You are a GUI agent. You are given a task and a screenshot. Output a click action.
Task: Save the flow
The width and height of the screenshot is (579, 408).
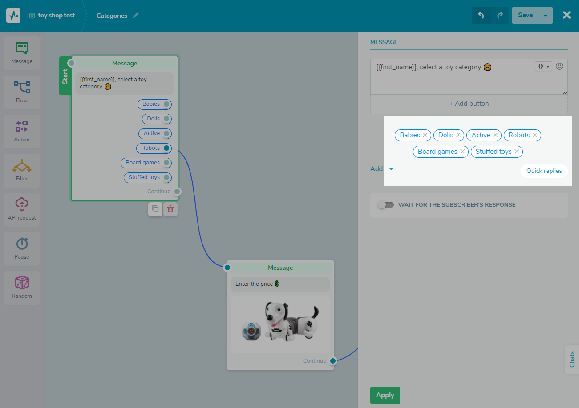point(526,15)
